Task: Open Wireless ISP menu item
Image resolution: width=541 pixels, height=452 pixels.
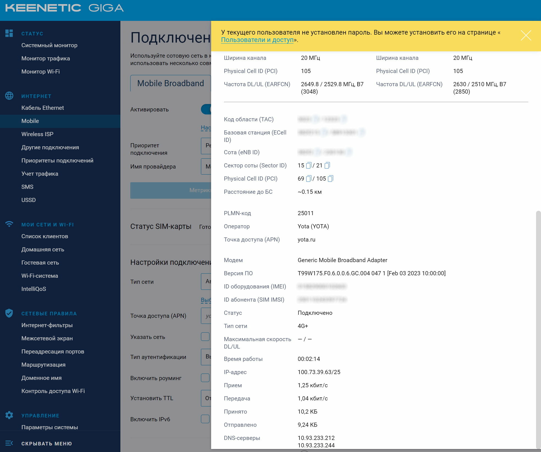Action: point(37,134)
